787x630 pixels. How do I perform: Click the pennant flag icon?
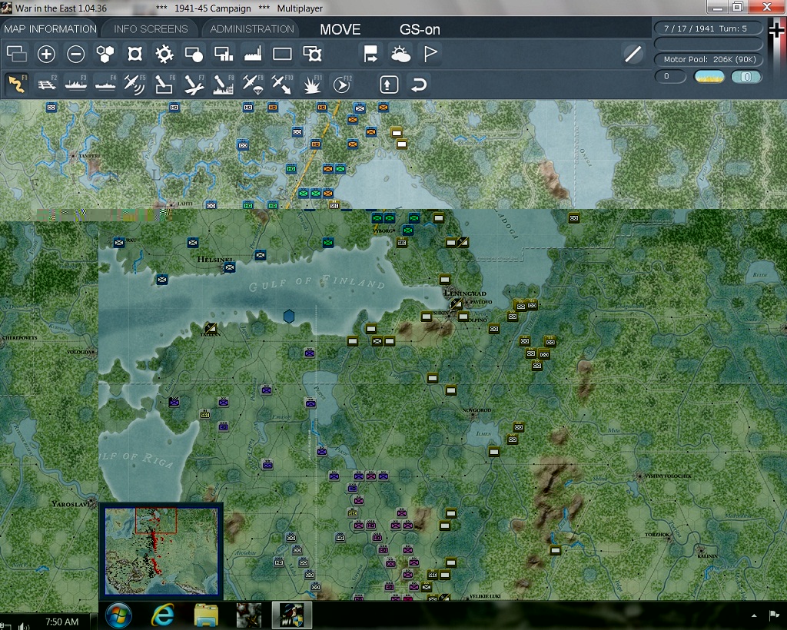pos(430,54)
